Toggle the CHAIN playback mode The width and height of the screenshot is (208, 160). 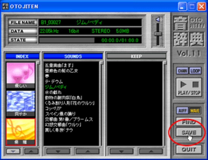click(183, 71)
